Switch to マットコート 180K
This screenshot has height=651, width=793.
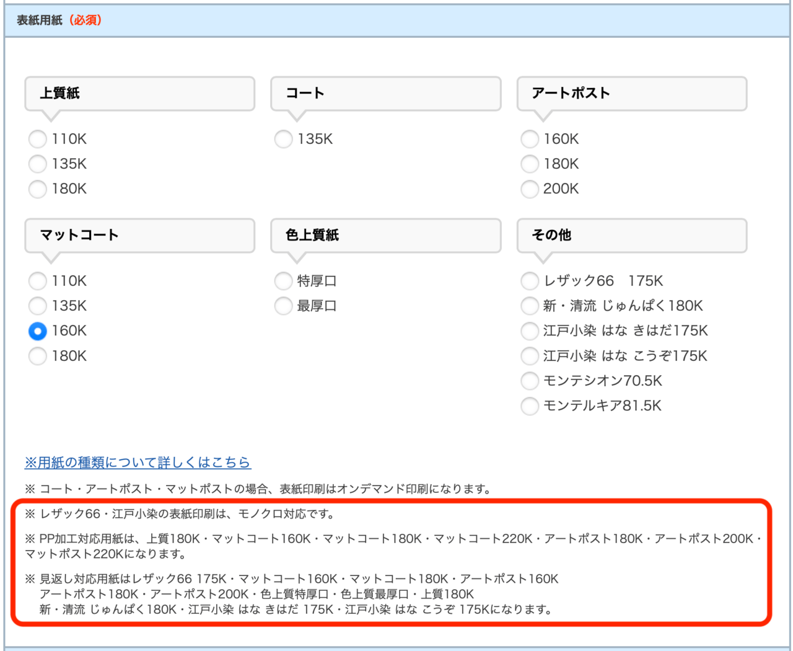[38, 356]
